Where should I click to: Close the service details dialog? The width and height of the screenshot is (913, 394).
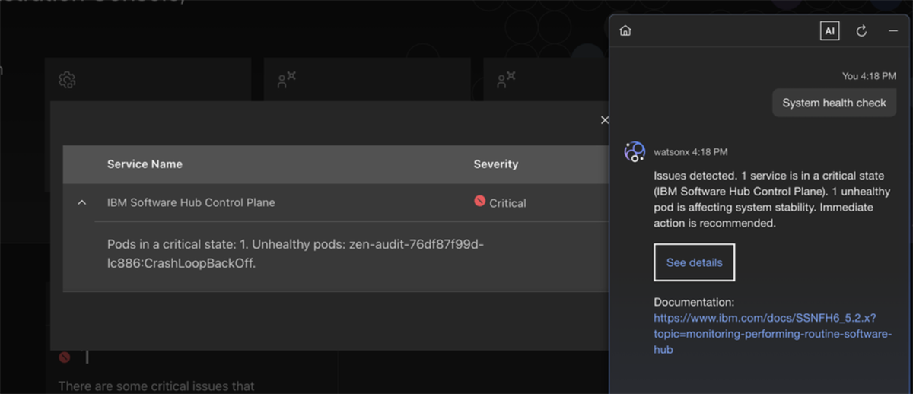coord(605,120)
